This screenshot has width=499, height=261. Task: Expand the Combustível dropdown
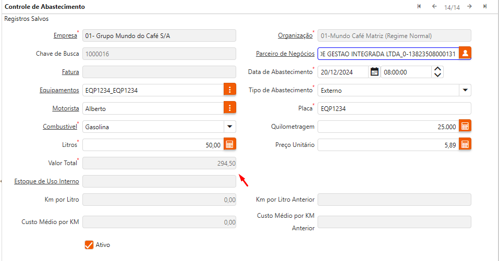coord(230,127)
